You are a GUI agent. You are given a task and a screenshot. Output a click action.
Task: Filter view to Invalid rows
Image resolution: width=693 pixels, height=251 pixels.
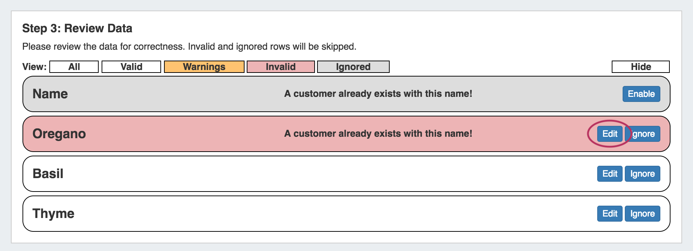280,67
